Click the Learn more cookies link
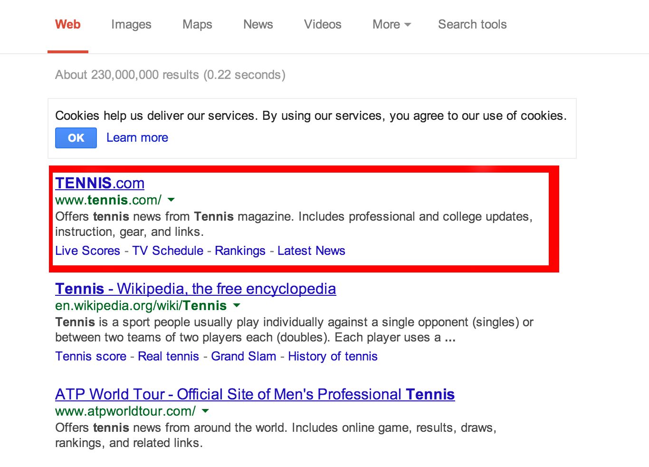The height and width of the screenshot is (467, 649). click(137, 138)
